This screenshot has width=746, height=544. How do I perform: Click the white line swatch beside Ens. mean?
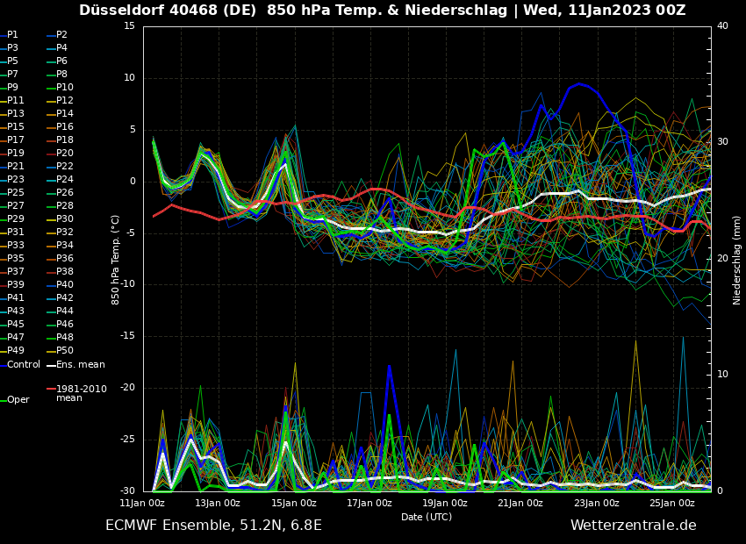point(51,365)
